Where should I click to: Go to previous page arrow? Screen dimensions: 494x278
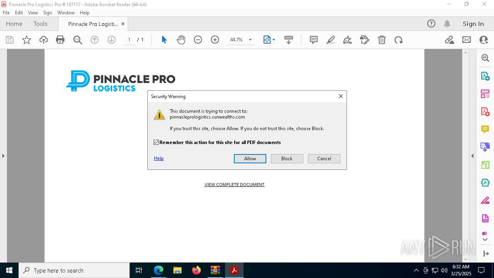(95, 40)
